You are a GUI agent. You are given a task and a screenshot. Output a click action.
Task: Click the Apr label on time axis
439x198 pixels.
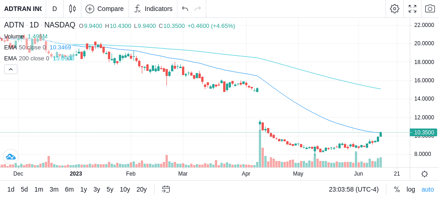coord(246,174)
